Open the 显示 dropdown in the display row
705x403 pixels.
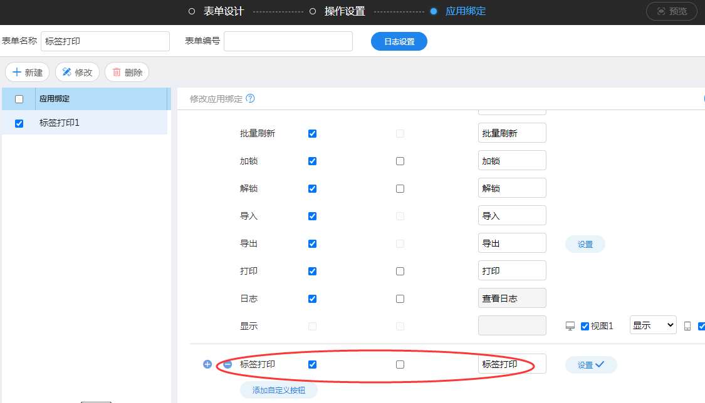(652, 325)
